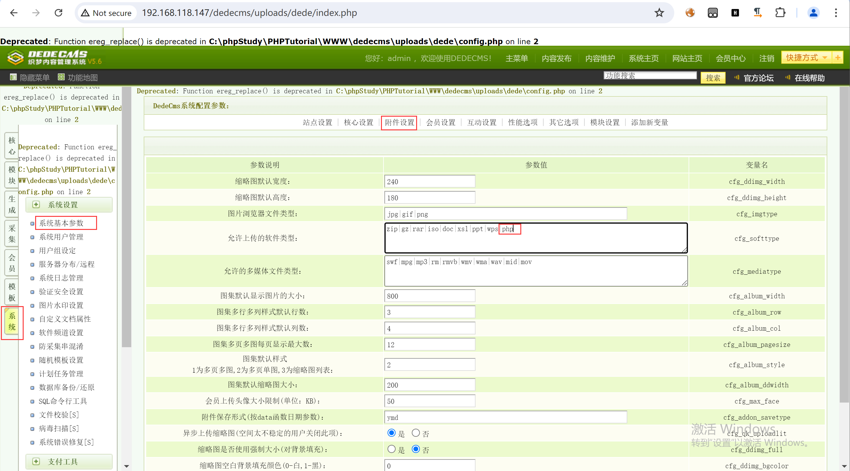Image resolution: width=850 pixels, height=471 pixels.
Task: Open 会员中心
Action: [x=731, y=58]
